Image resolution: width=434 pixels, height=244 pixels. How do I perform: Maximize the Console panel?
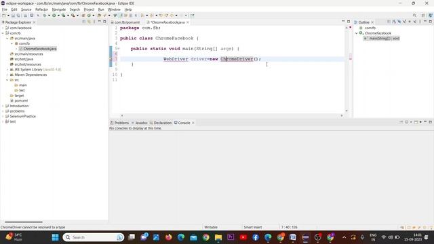pos(431,122)
